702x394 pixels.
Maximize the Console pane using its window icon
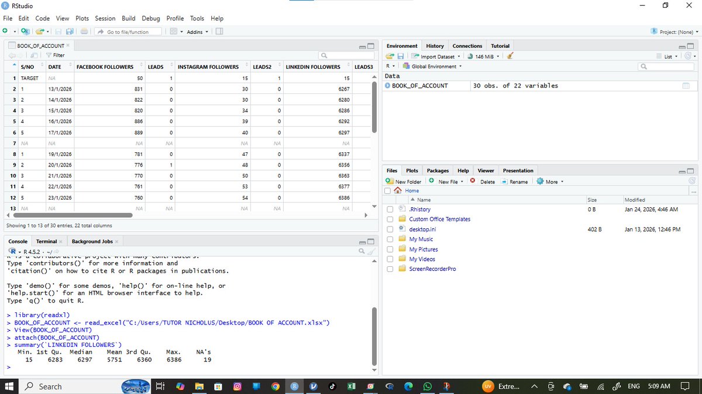point(370,242)
